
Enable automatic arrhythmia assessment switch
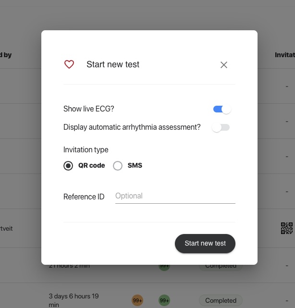pos(221,127)
